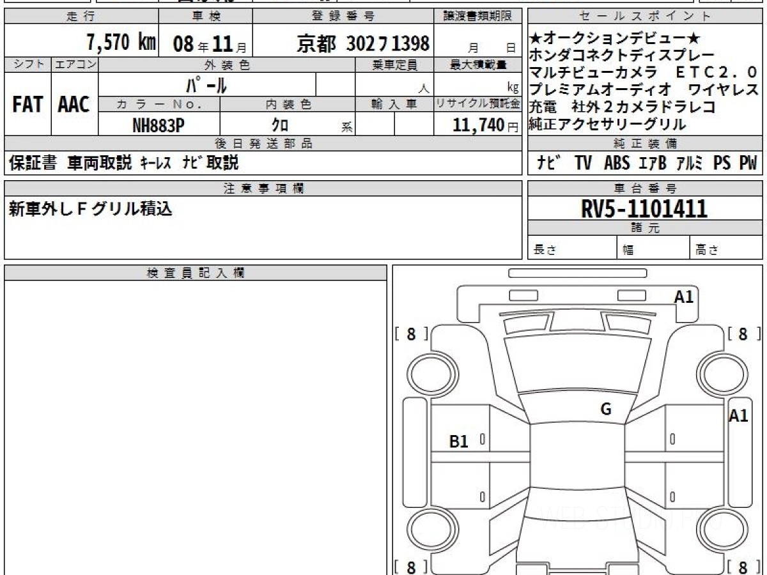Viewport: 767px width, 575px height.
Task: Click the 登録番号 column header
Action: tap(343, 17)
